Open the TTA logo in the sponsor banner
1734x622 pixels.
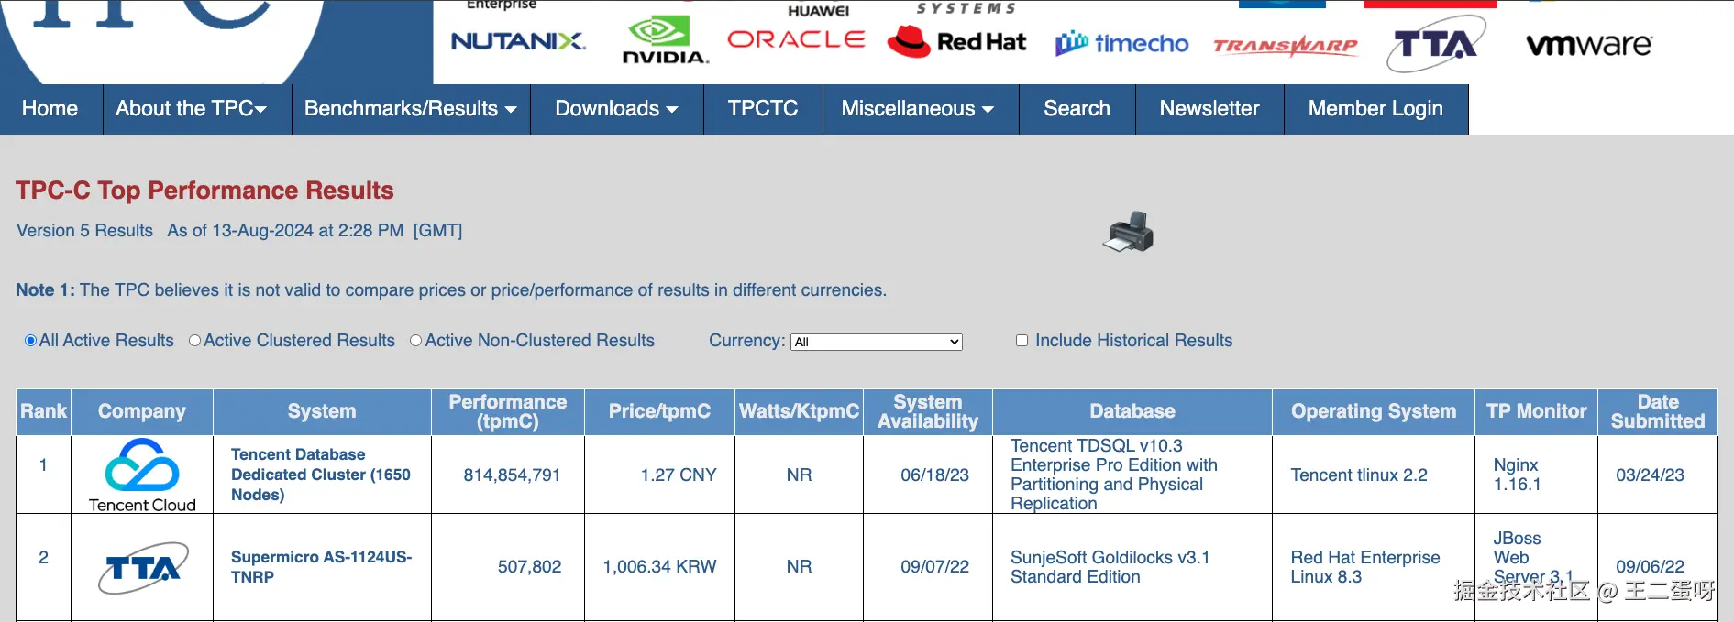[x=1436, y=44]
